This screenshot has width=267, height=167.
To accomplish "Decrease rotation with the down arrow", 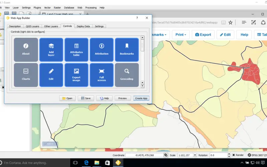I will click(229, 156).
